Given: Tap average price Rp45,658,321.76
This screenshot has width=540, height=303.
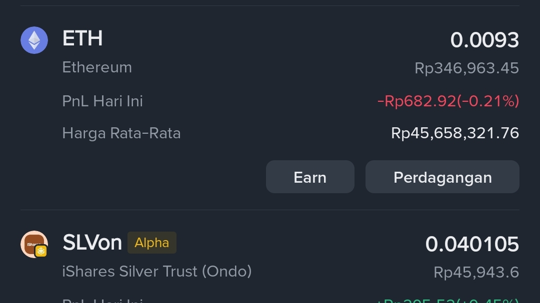Looking at the screenshot, I should [454, 133].
